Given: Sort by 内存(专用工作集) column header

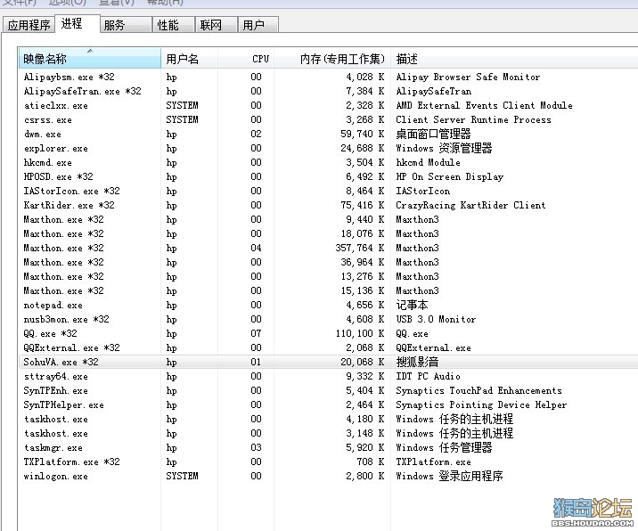Looking at the screenshot, I should click(x=332, y=59).
